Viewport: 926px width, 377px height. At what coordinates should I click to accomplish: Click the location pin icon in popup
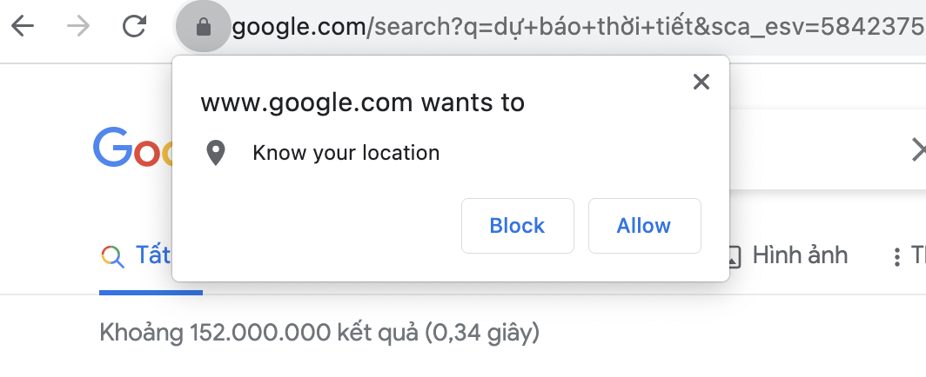coord(216,153)
